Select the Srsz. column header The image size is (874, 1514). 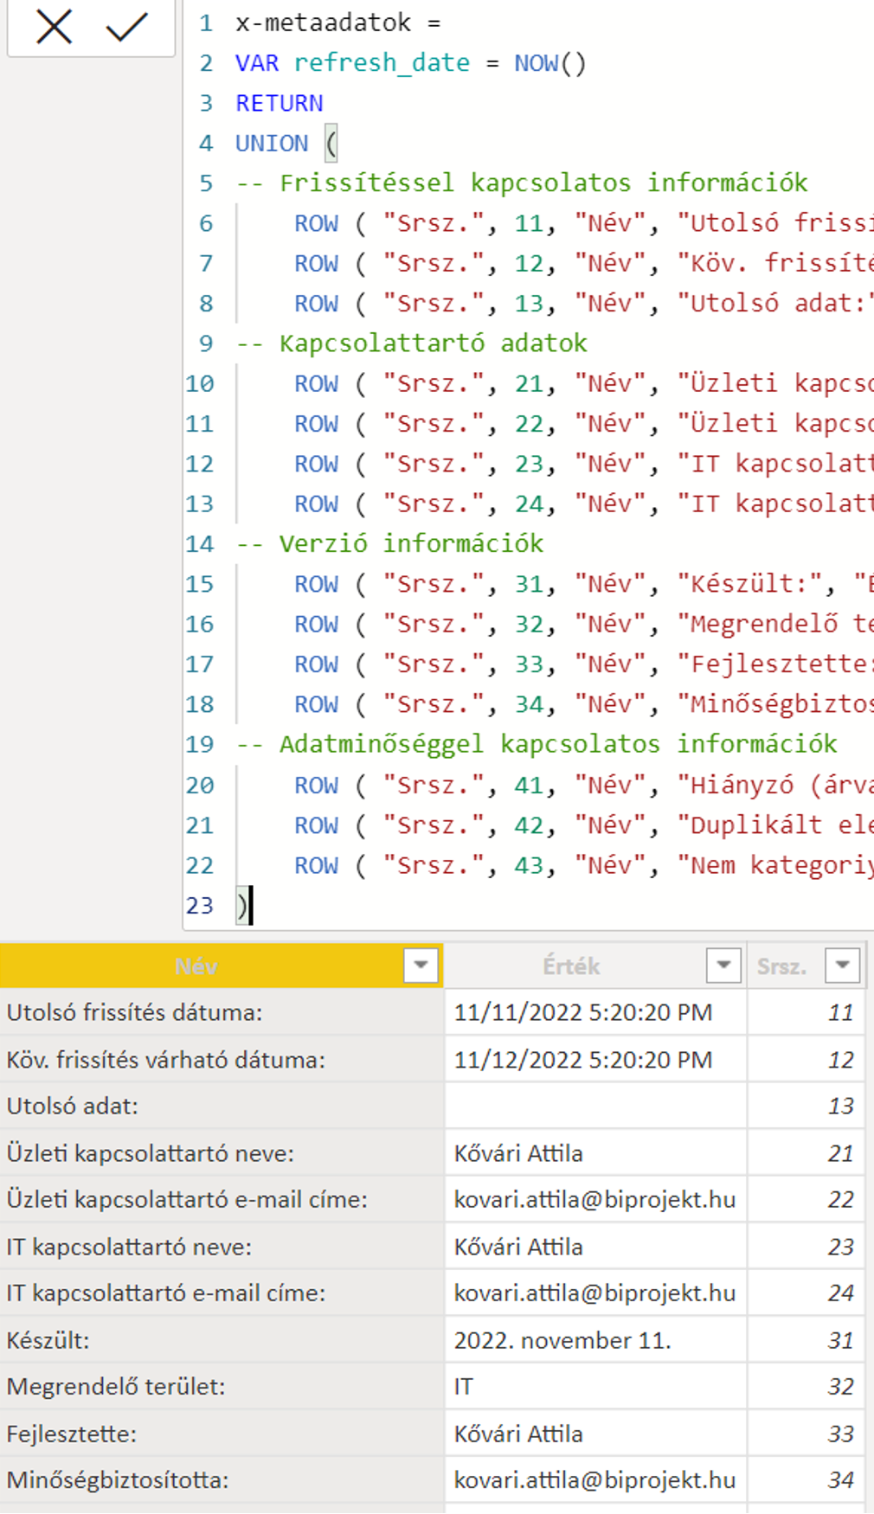click(x=781, y=966)
